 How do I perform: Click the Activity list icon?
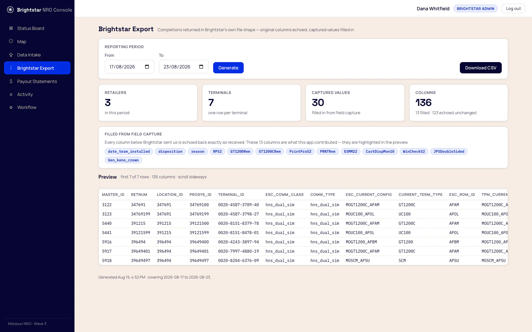11,94
